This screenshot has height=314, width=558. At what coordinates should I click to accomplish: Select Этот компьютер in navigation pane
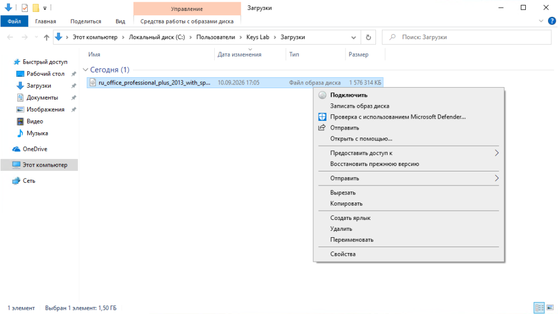pos(39,165)
